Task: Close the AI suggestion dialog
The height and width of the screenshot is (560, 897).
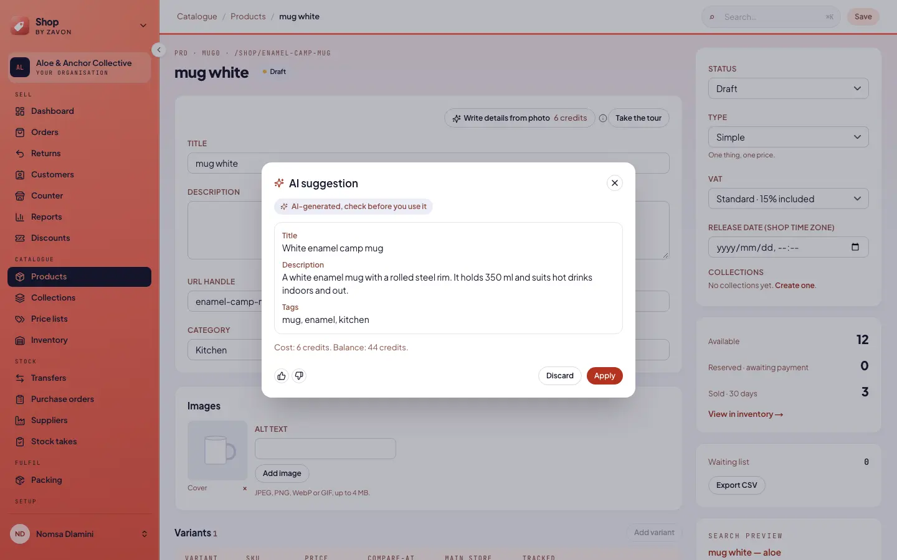Action: pos(615,183)
